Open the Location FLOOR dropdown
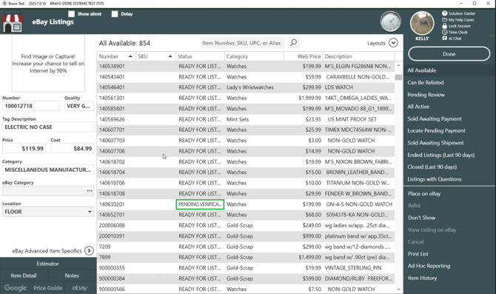 48,212
